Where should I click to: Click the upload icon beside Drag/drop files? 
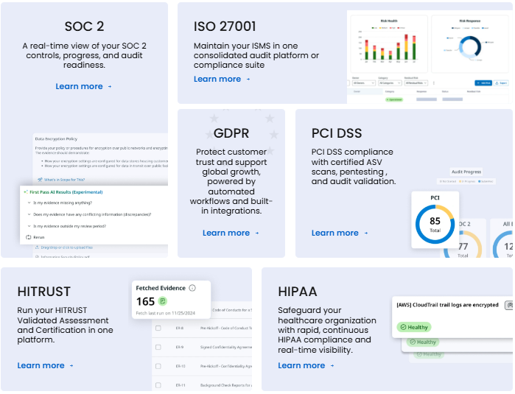tap(37, 247)
